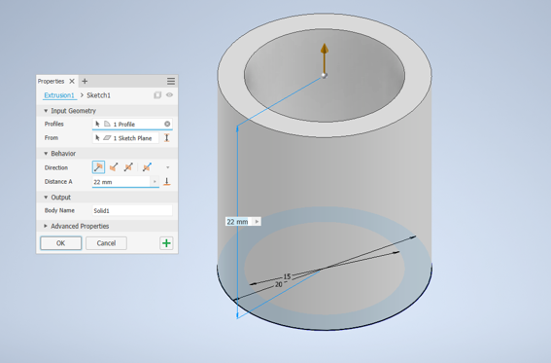
Task: Open the dropdown arrow after direction icons
Action: [x=167, y=167]
